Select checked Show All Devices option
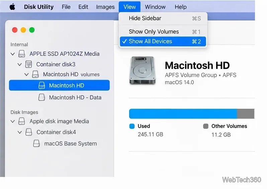 (163, 41)
